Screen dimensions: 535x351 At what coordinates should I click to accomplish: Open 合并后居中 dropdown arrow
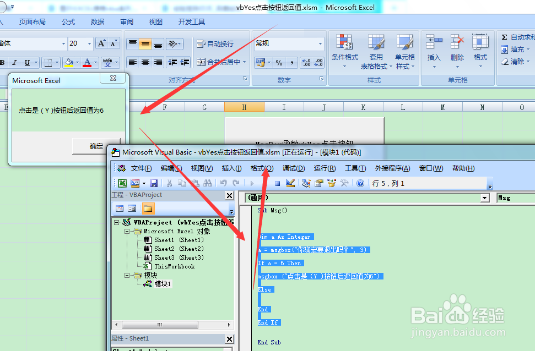click(244, 62)
